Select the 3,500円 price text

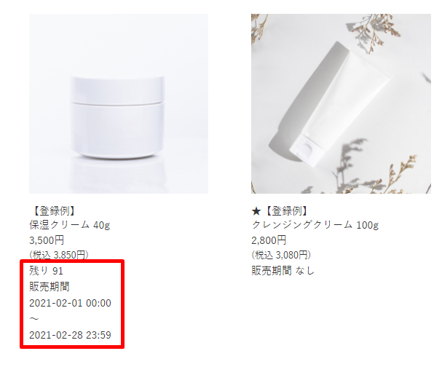pyautogui.click(x=47, y=240)
